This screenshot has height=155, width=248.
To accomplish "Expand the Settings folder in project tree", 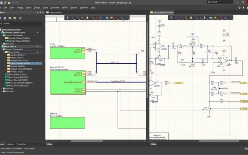I will click(2, 88).
